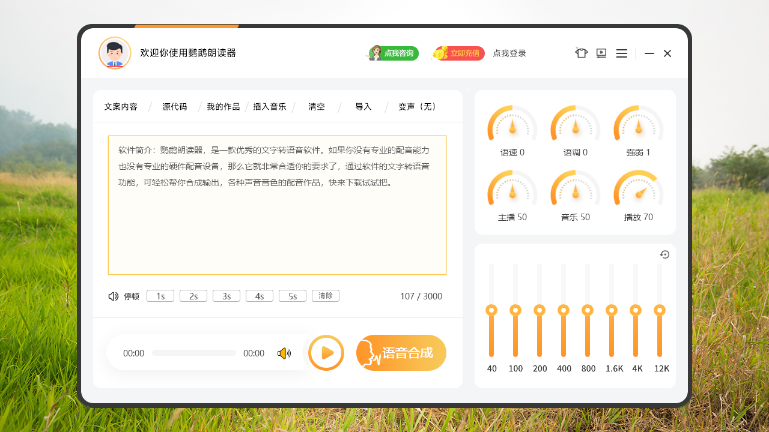The image size is (769, 432).
Task: Click the consult avatar icon next to 点我咨询
Action: coord(375,53)
